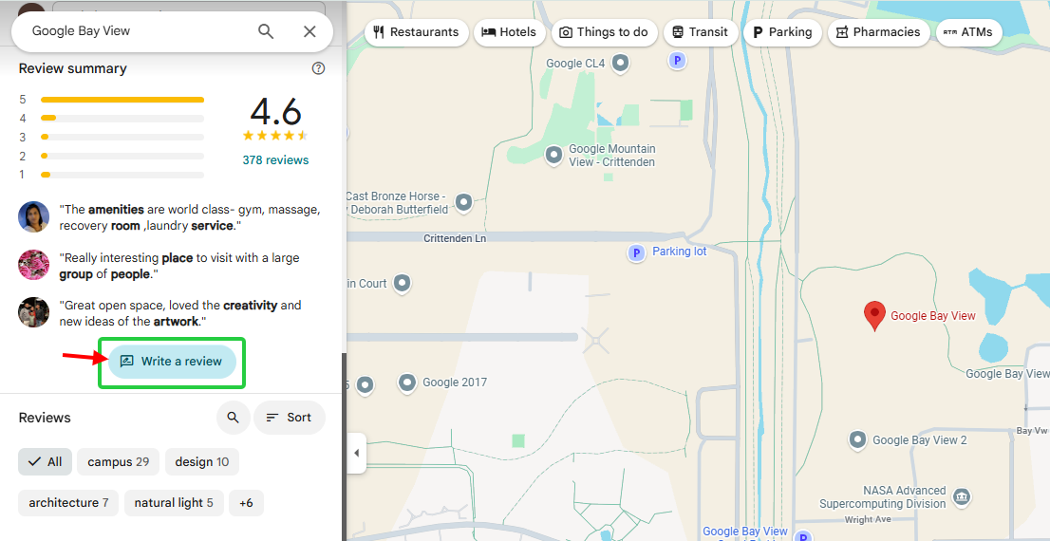1050x541 pixels.
Task: Click the search magnifier in the search box
Action: [x=266, y=31]
